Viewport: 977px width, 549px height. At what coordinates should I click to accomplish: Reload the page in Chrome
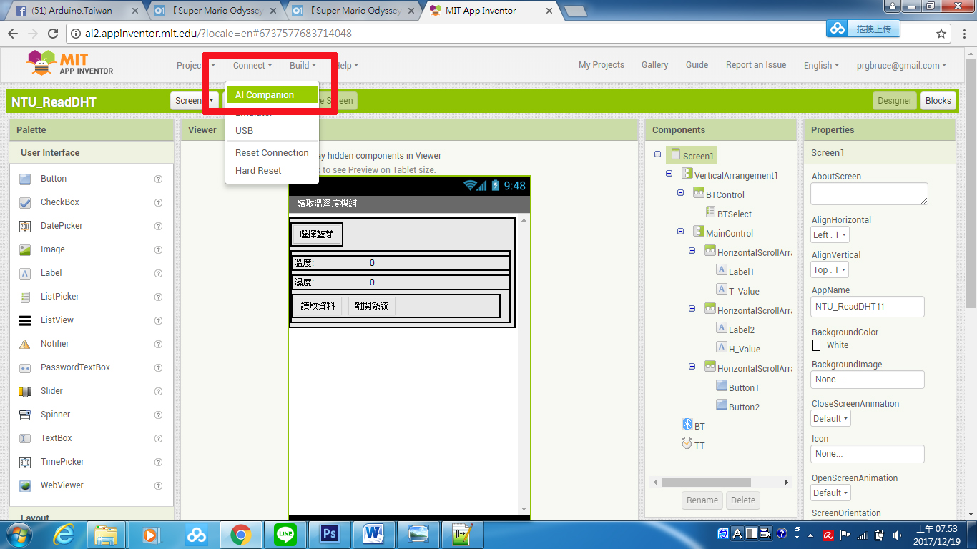[x=53, y=34]
